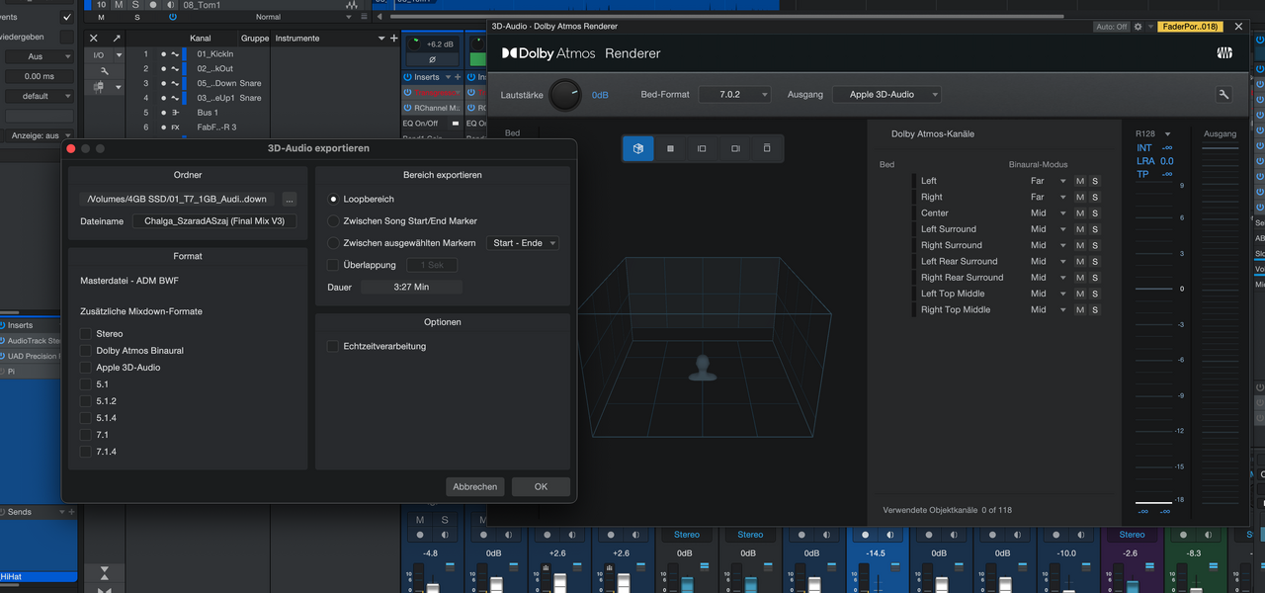Select the 3D perspective view icon
This screenshot has width=1265, height=593.
tap(638, 148)
